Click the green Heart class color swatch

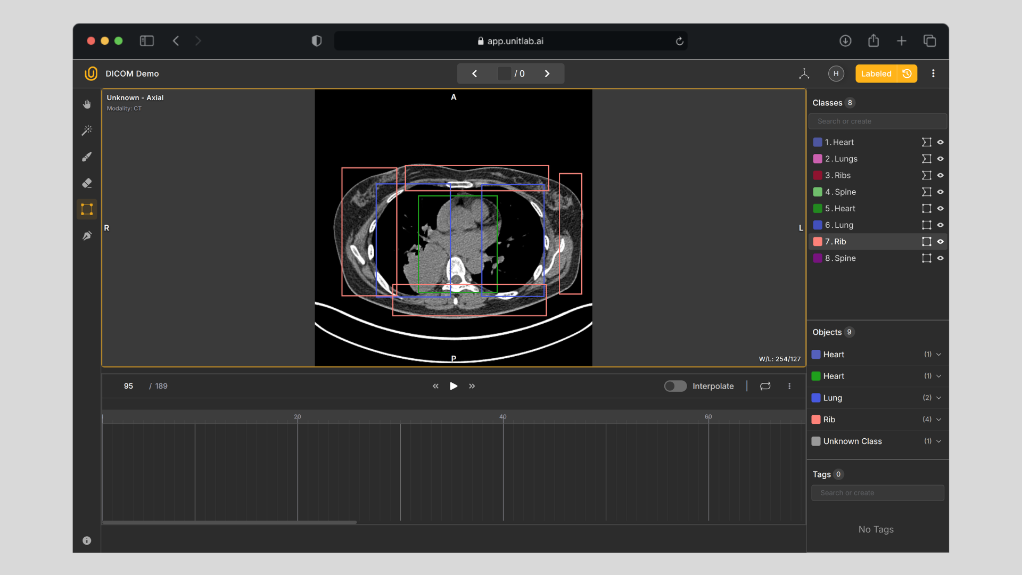(x=818, y=209)
